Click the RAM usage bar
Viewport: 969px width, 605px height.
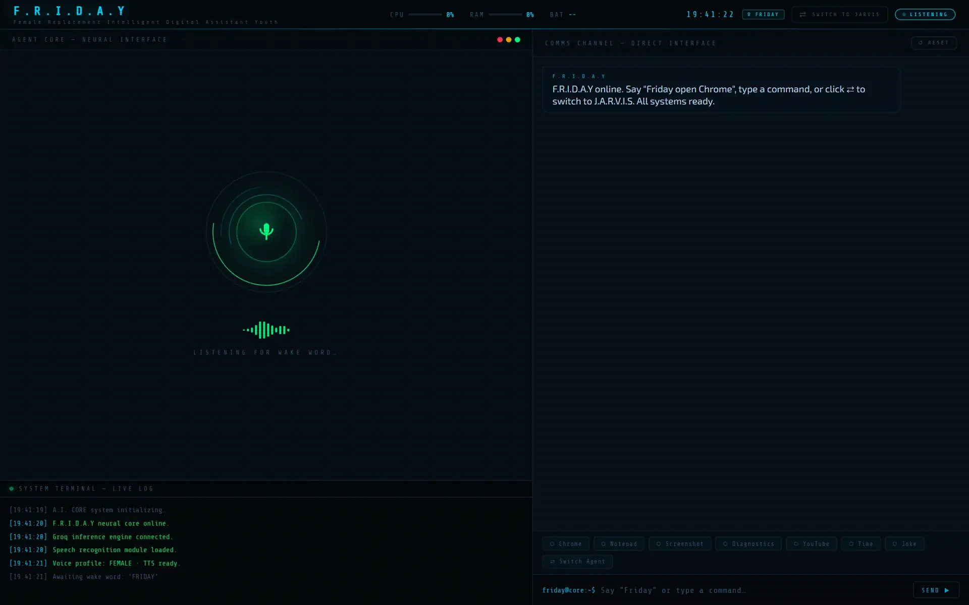(x=505, y=15)
